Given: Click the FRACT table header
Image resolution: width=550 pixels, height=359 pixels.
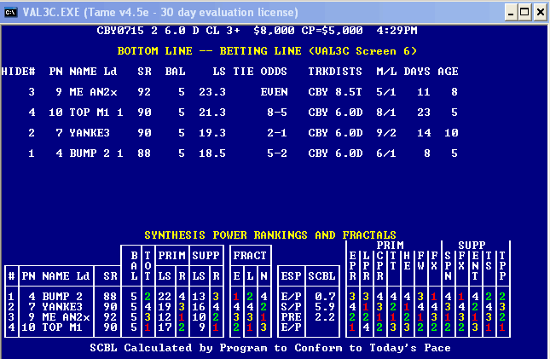Looking at the screenshot, I should pos(250,256).
